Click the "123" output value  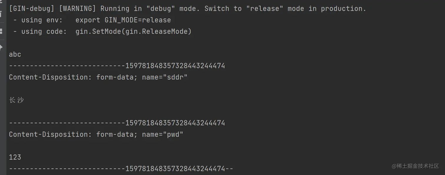click(15, 157)
